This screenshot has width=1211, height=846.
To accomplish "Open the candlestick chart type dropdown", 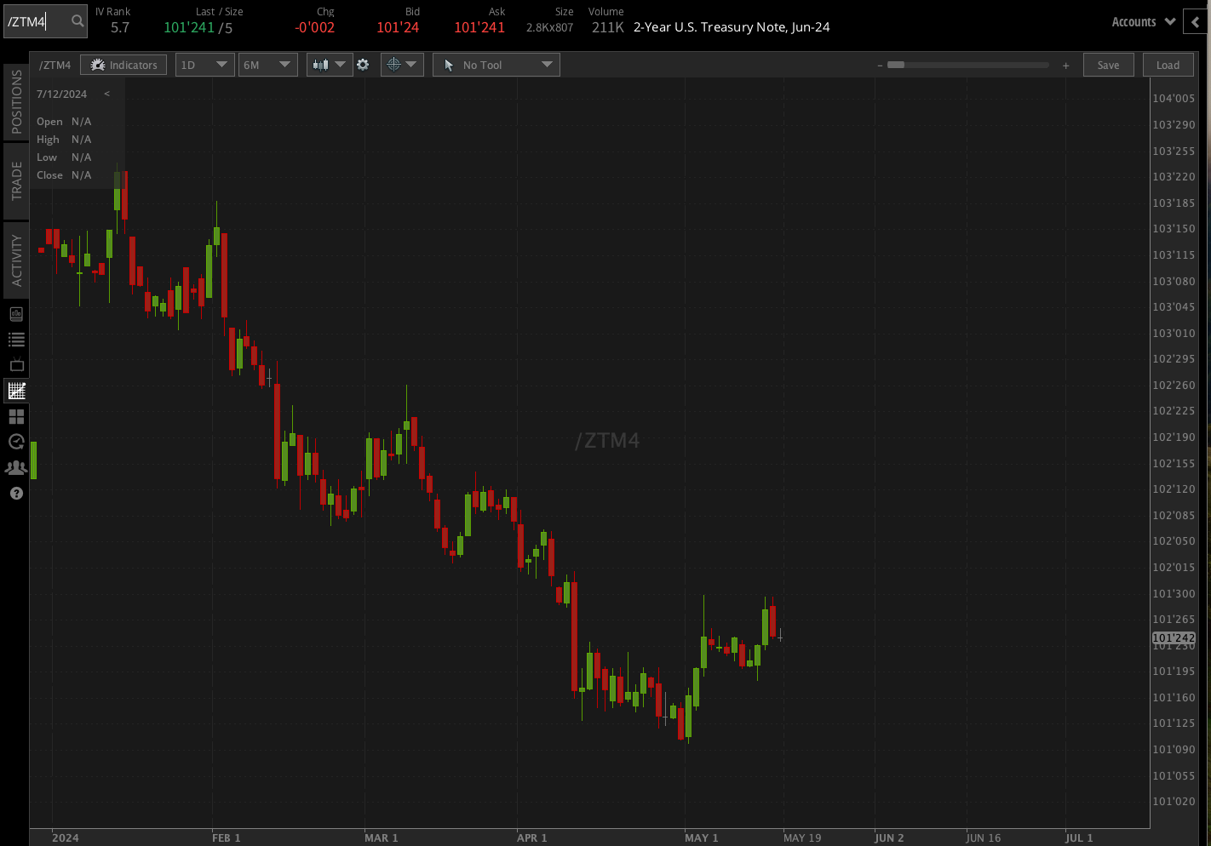I will 330,65.
